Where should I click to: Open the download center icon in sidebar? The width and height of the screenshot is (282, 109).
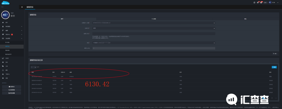tap(3, 74)
